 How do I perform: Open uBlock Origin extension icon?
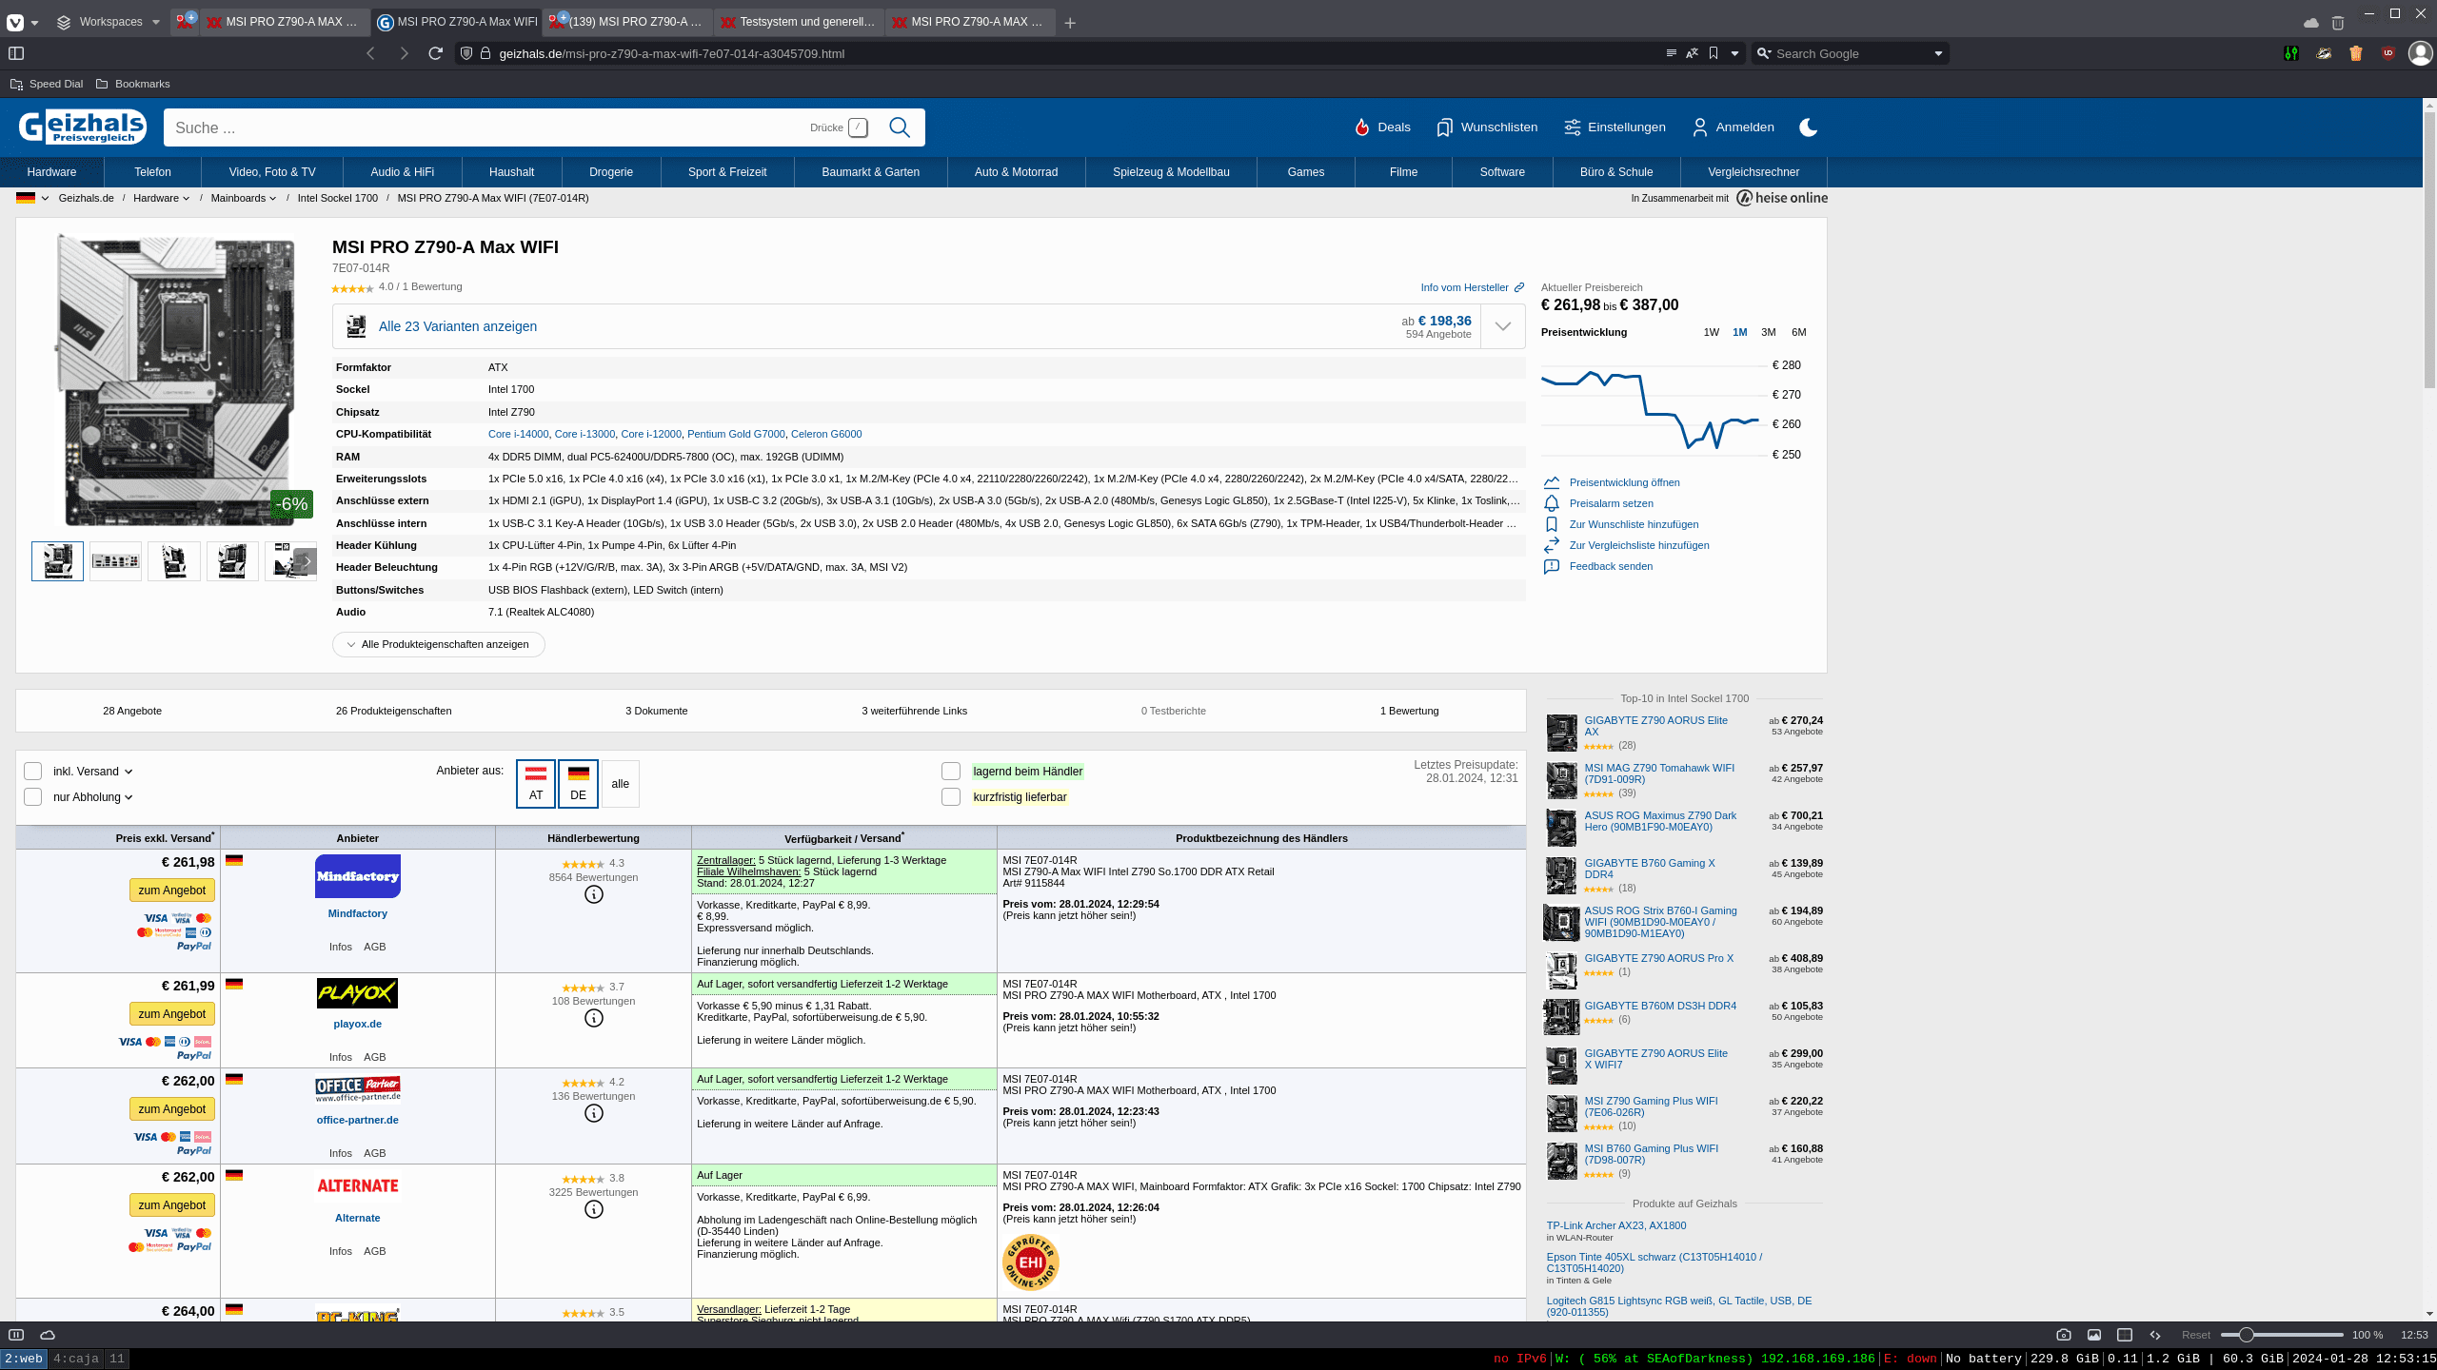point(2387,53)
